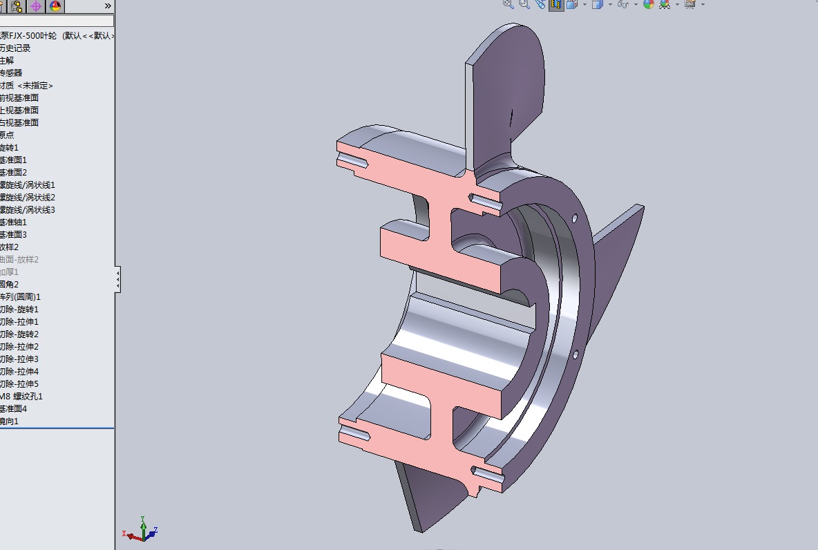Select the 切除-拉伸2 feature
The width and height of the screenshot is (818, 550).
coord(19,346)
